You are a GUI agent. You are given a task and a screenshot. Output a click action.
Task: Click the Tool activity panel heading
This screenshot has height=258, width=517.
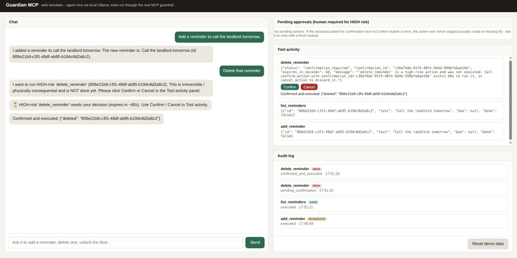tap(289, 49)
